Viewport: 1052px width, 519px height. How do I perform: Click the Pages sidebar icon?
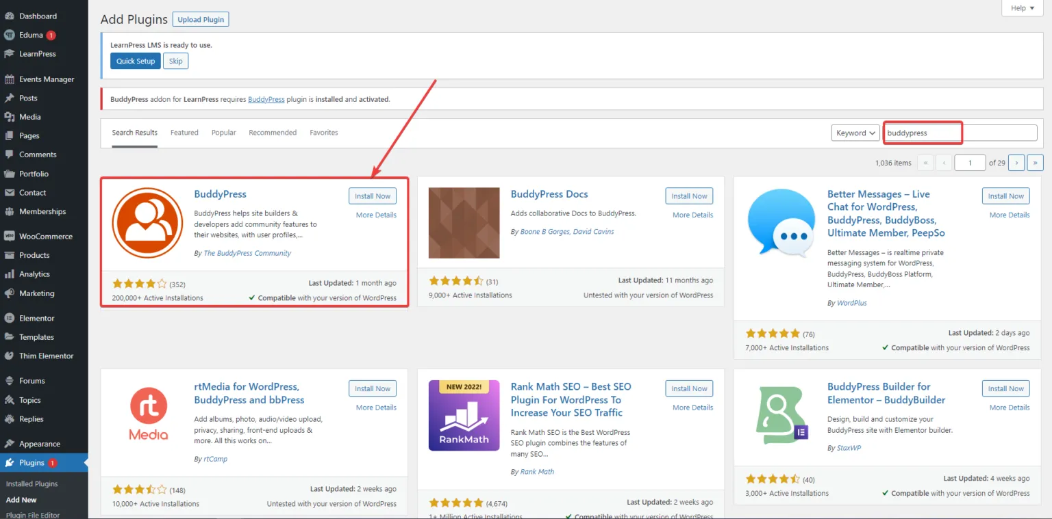tap(10, 135)
